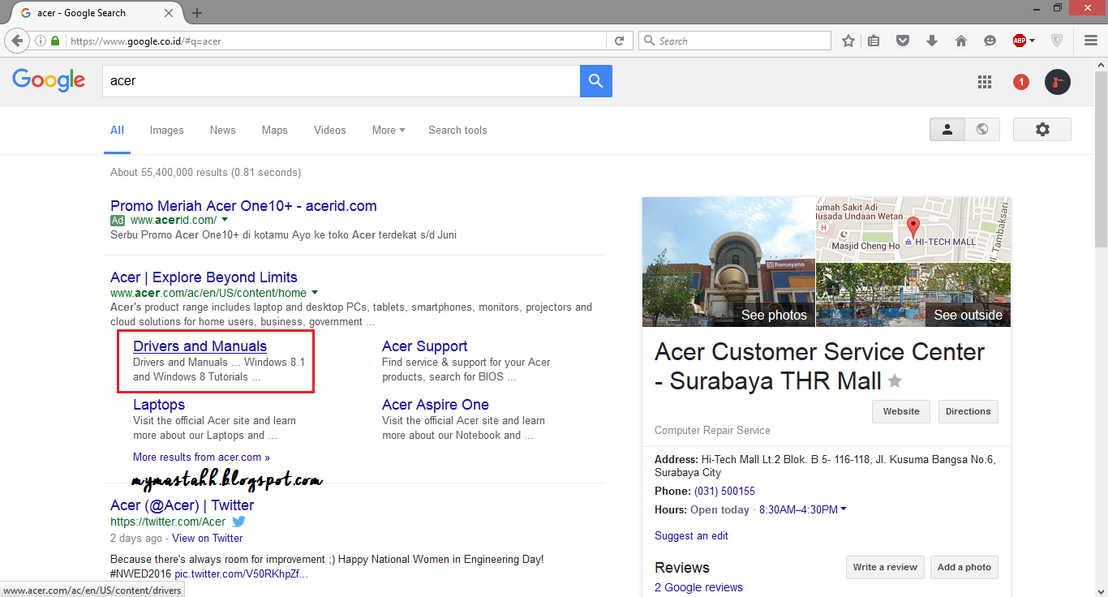Open the Google account avatar
The width and height of the screenshot is (1108, 597).
click(1058, 81)
